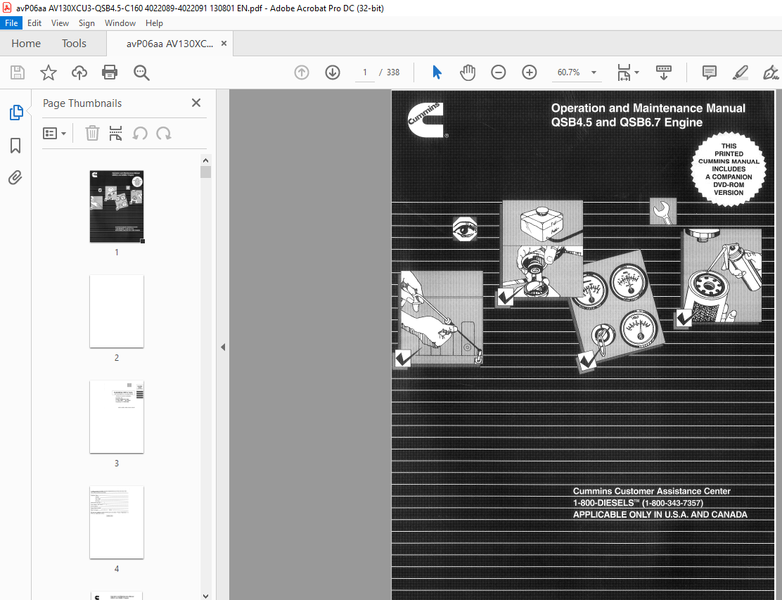This screenshot has height=600, width=782.
Task: Delete selected page with trash icon
Action: click(92, 133)
